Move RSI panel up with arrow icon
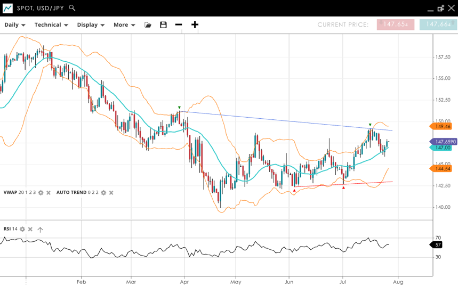 coord(40,229)
